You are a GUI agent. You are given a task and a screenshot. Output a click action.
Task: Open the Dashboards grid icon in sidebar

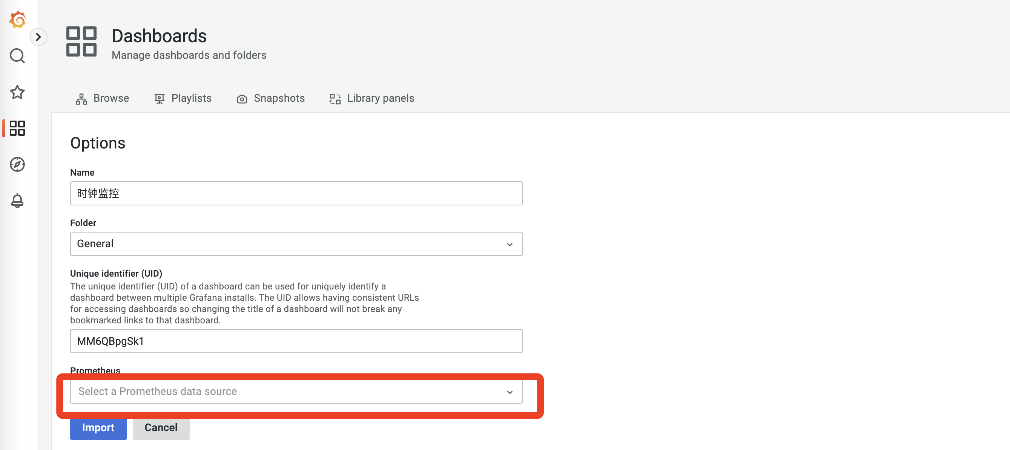17,128
